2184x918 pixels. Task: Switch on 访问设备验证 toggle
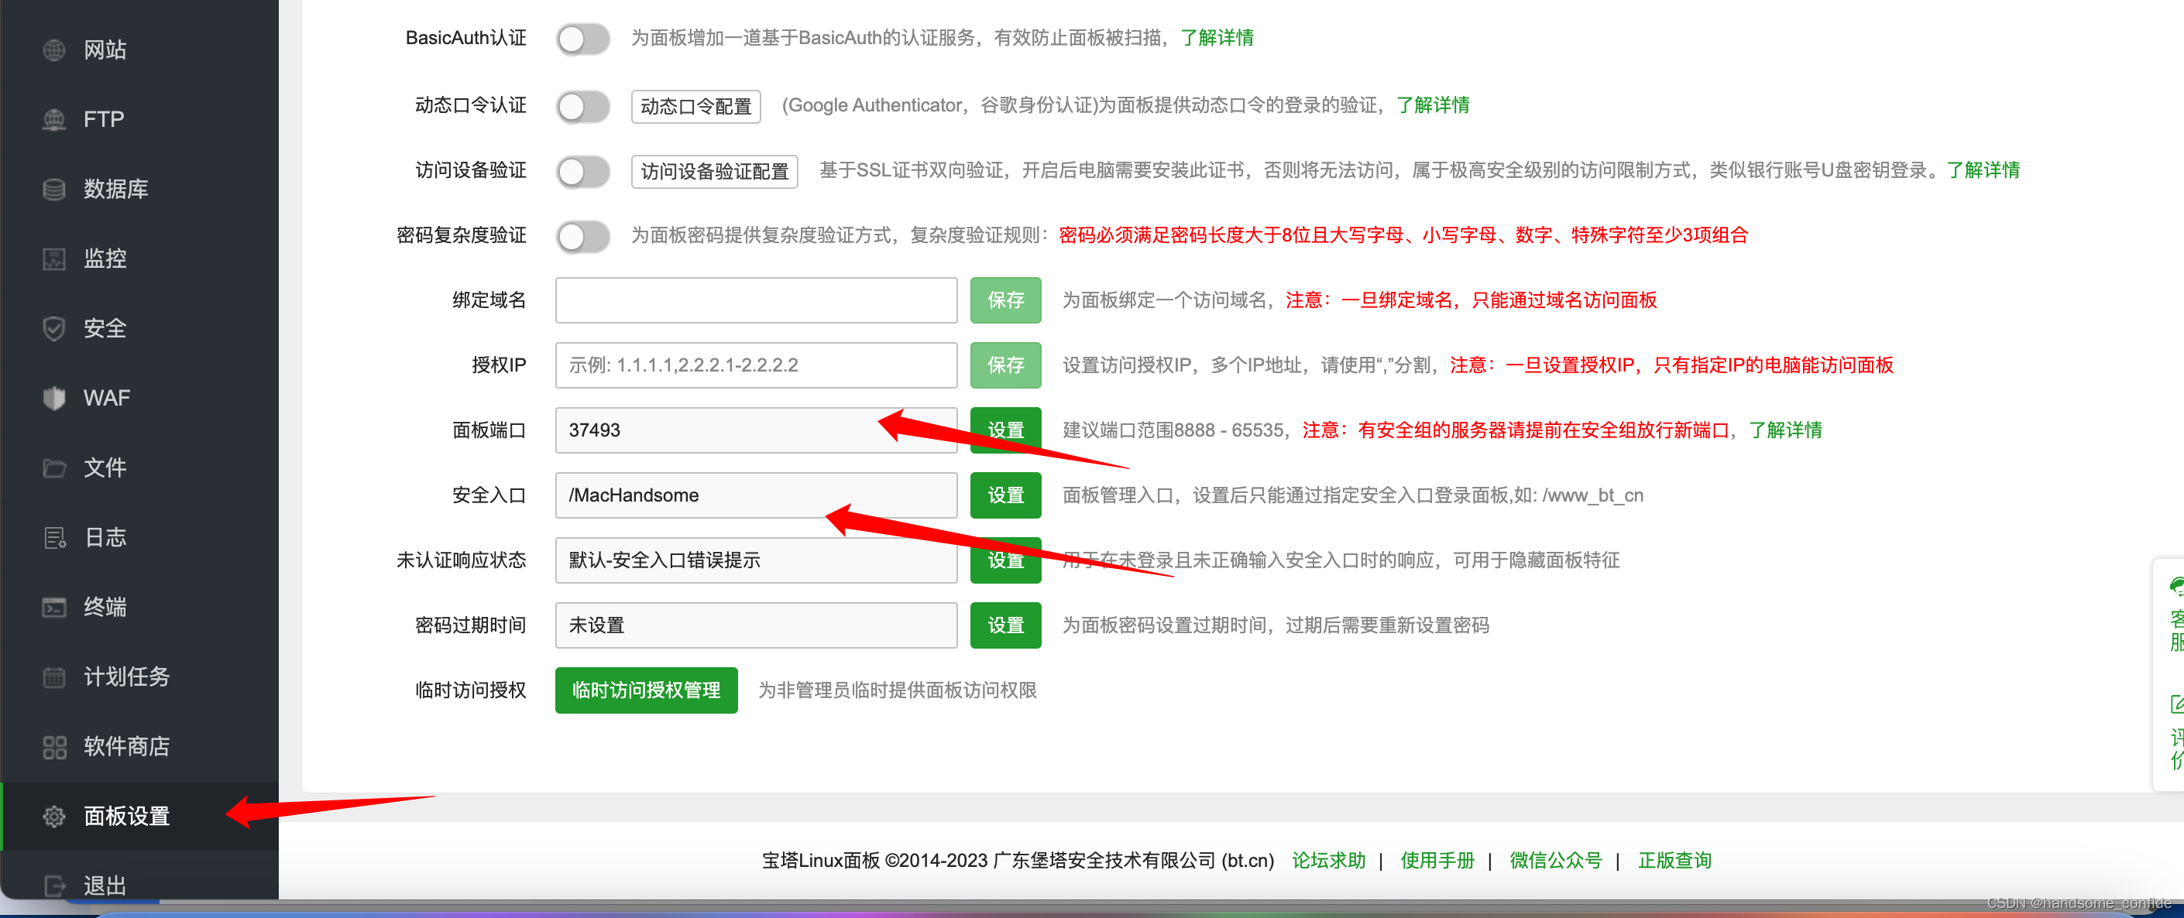(x=582, y=171)
